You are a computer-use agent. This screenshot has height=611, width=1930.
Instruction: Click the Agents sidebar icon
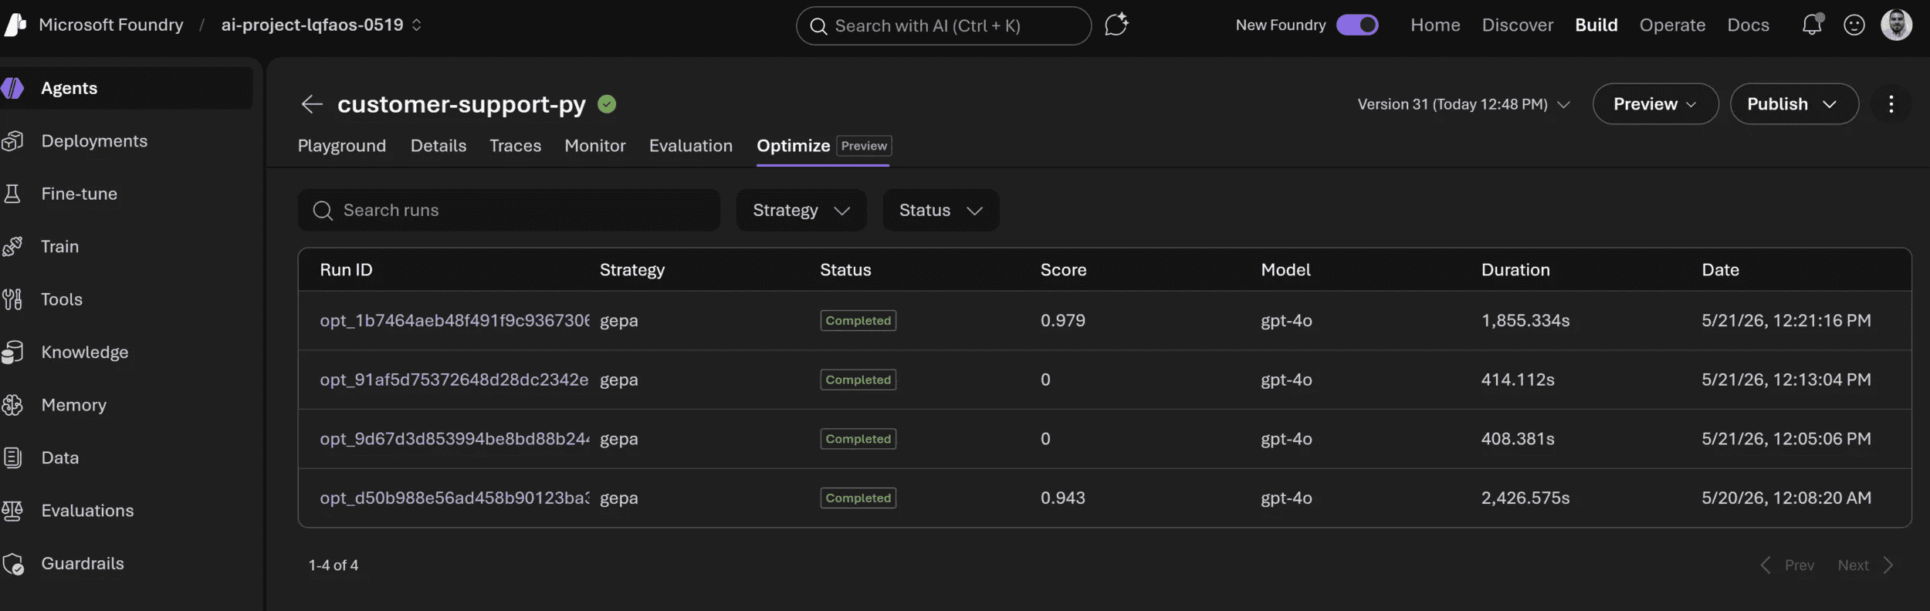coord(12,88)
